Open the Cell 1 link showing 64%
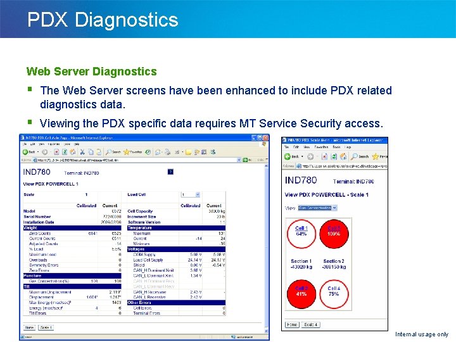The width and height of the screenshot is (456, 342). (x=301, y=228)
